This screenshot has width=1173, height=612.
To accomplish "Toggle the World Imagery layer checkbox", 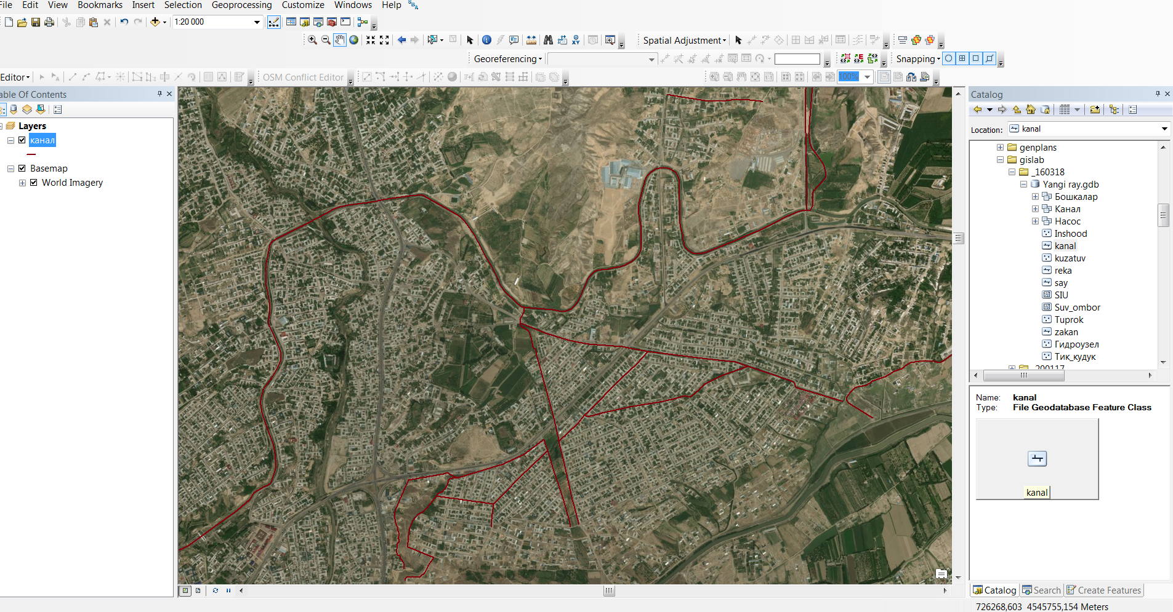I will (x=34, y=183).
